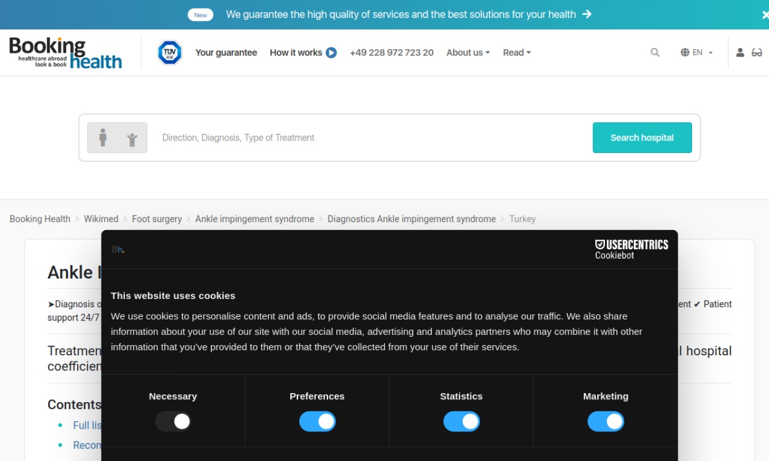769x461 pixels.
Task: Click the Usercentrics Cookiebot logo
Action: tap(631, 249)
